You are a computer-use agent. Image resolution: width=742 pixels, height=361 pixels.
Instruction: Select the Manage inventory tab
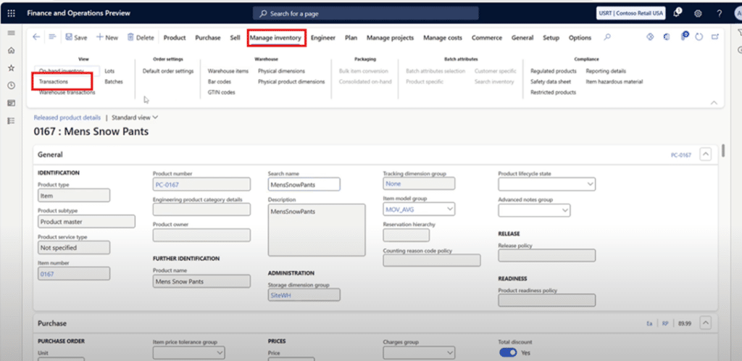tap(275, 38)
